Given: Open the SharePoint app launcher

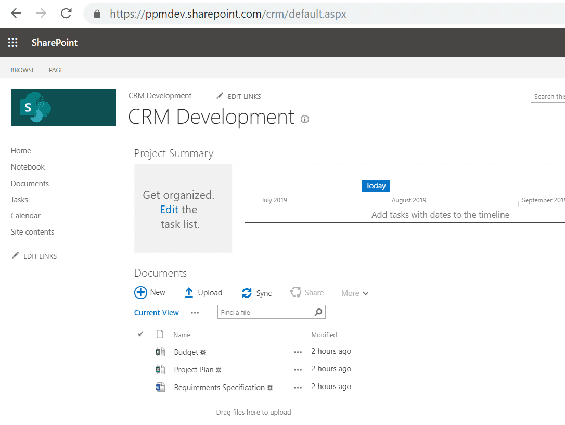Looking at the screenshot, I should tap(13, 42).
